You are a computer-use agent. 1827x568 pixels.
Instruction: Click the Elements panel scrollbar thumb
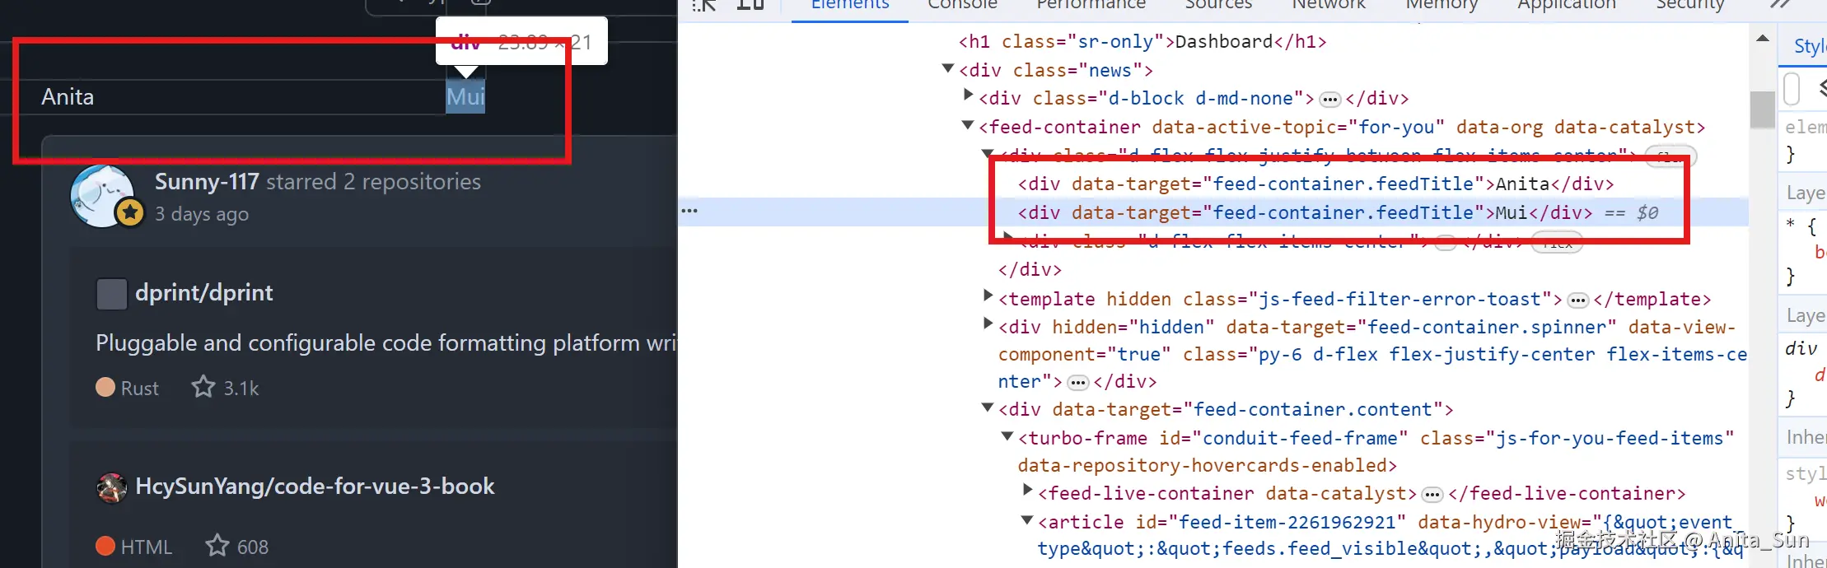(1763, 109)
